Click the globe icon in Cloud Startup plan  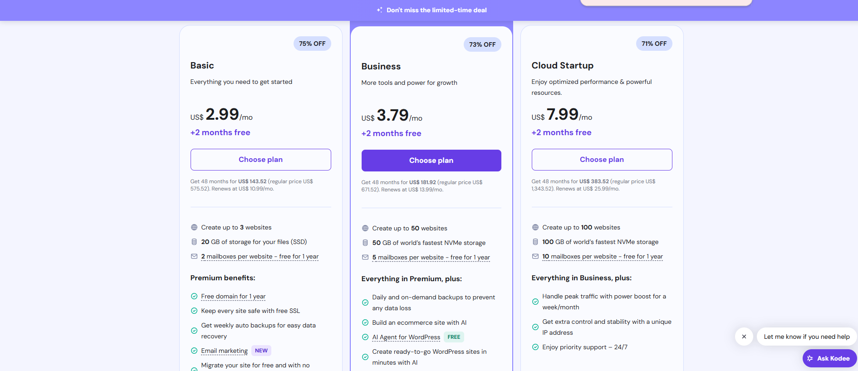point(535,227)
